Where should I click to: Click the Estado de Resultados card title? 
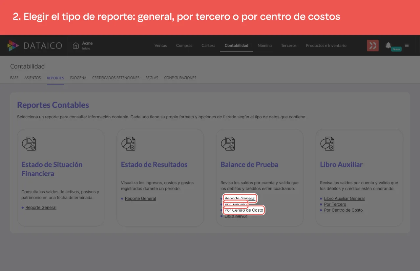point(154,165)
